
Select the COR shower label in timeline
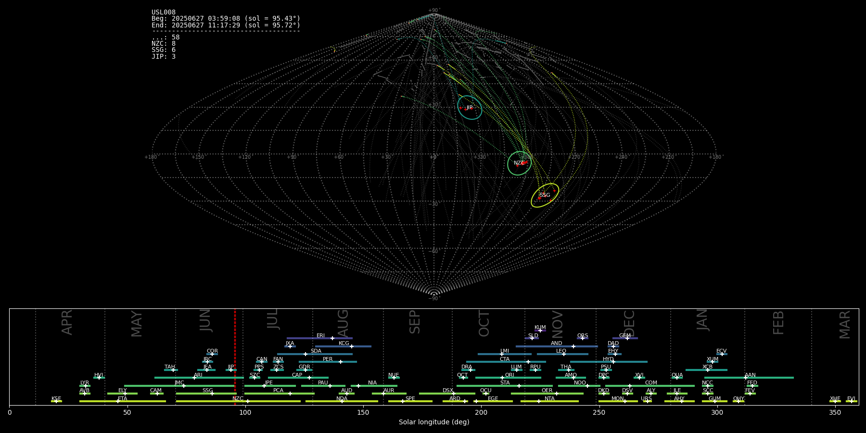coord(212,351)
